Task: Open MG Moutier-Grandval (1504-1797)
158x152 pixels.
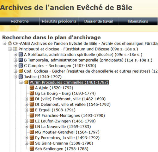Action: 67,132
